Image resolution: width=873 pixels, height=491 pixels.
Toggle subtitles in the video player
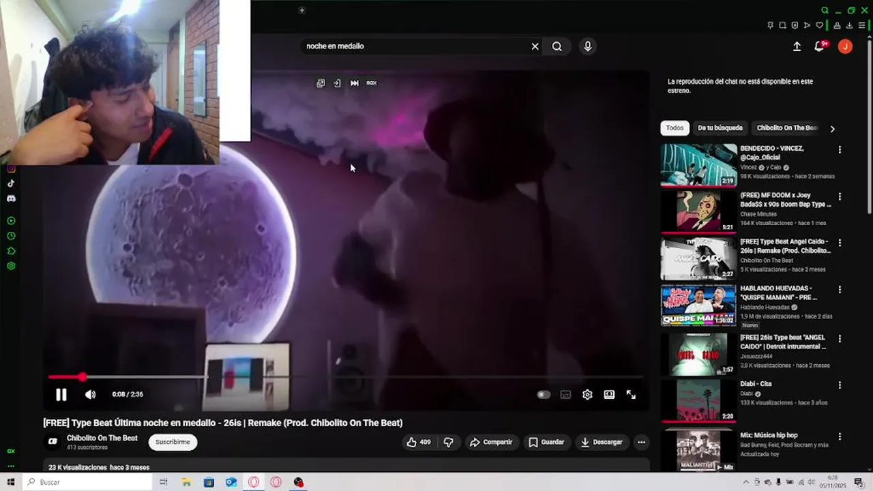(x=565, y=394)
